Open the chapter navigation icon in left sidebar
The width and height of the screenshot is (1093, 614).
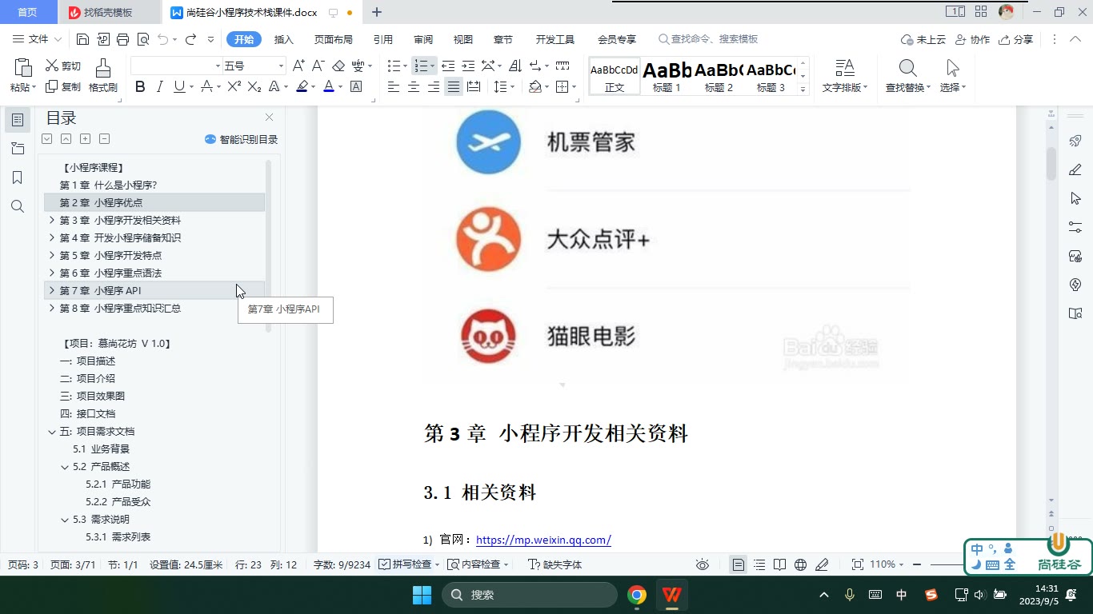pos(17,149)
